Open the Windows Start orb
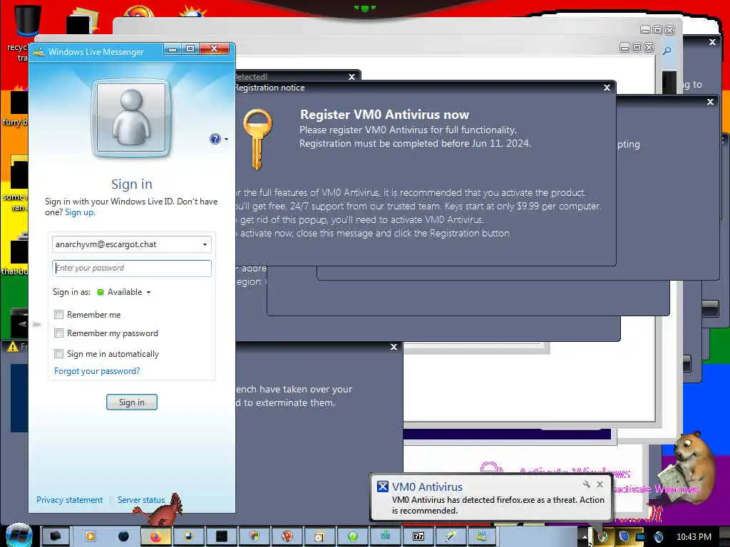The height and width of the screenshot is (547, 730). click(x=19, y=536)
